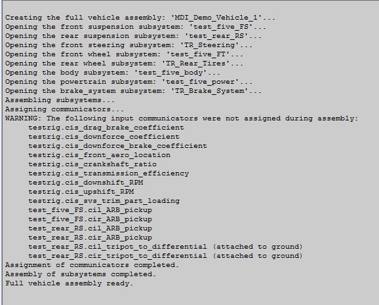Select testrig.cis_downshift_RPM entry

coord(85,183)
